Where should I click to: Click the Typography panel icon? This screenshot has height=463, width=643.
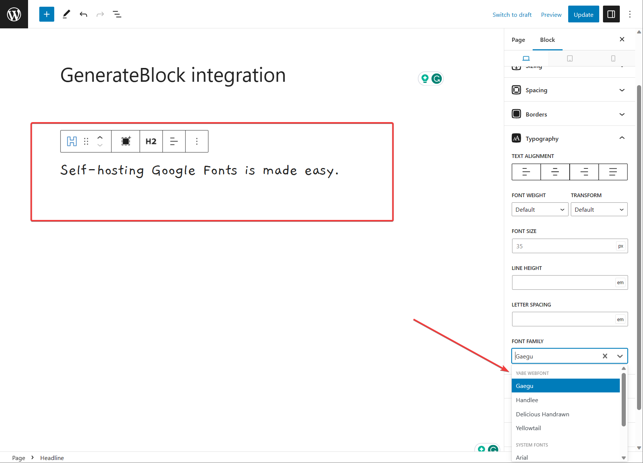click(516, 138)
